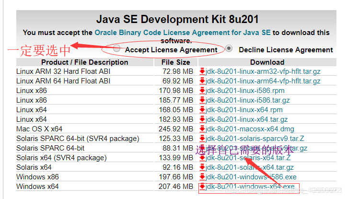Download jdk-8u201-linux-x64.tar.gz link
346x199 pixels.
coord(246,119)
